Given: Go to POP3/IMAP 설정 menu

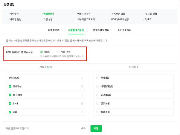Looking at the screenshot, I should click(120, 19).
